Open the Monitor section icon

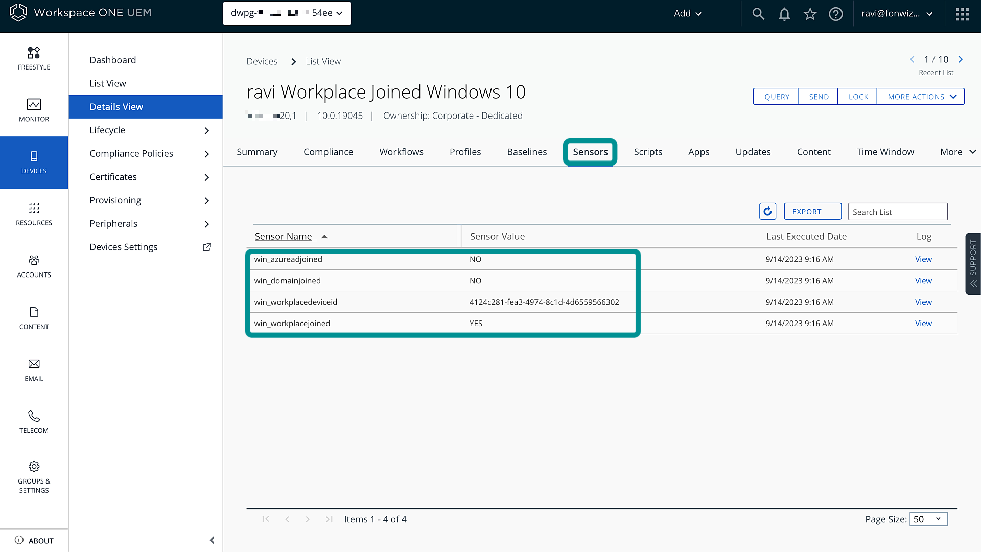pyautogui.click(x=34, y=105)
